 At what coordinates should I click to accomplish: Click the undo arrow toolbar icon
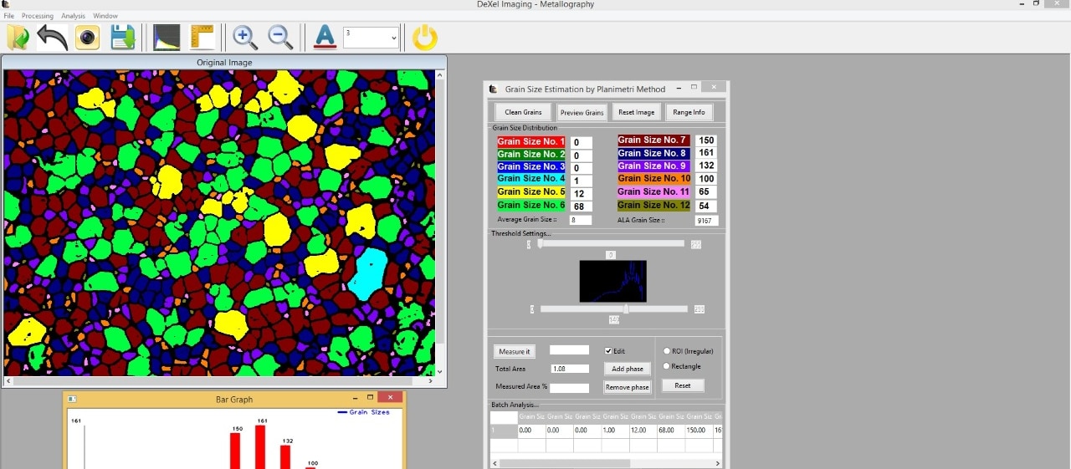pyautogui.click(x=52, y=37)
